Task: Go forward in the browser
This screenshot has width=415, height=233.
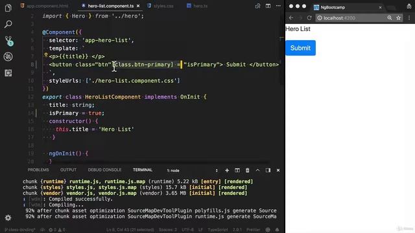Action: pyautogui.click(x=300, y=18)
